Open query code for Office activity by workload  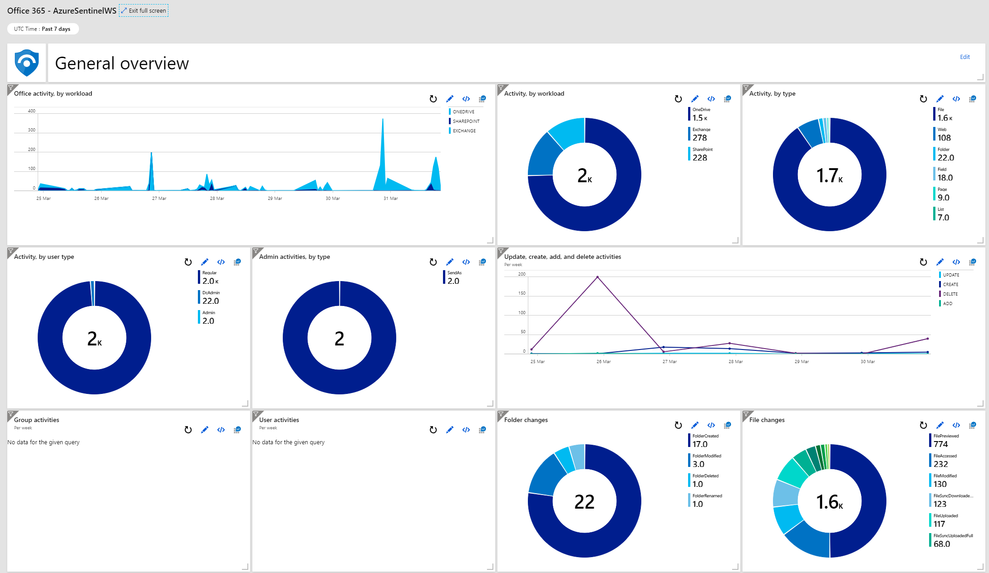[466, 99]
